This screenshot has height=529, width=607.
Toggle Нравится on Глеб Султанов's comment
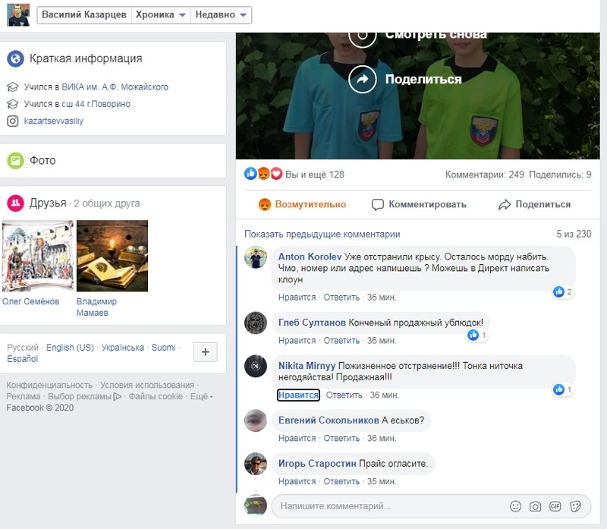(297, 340)
